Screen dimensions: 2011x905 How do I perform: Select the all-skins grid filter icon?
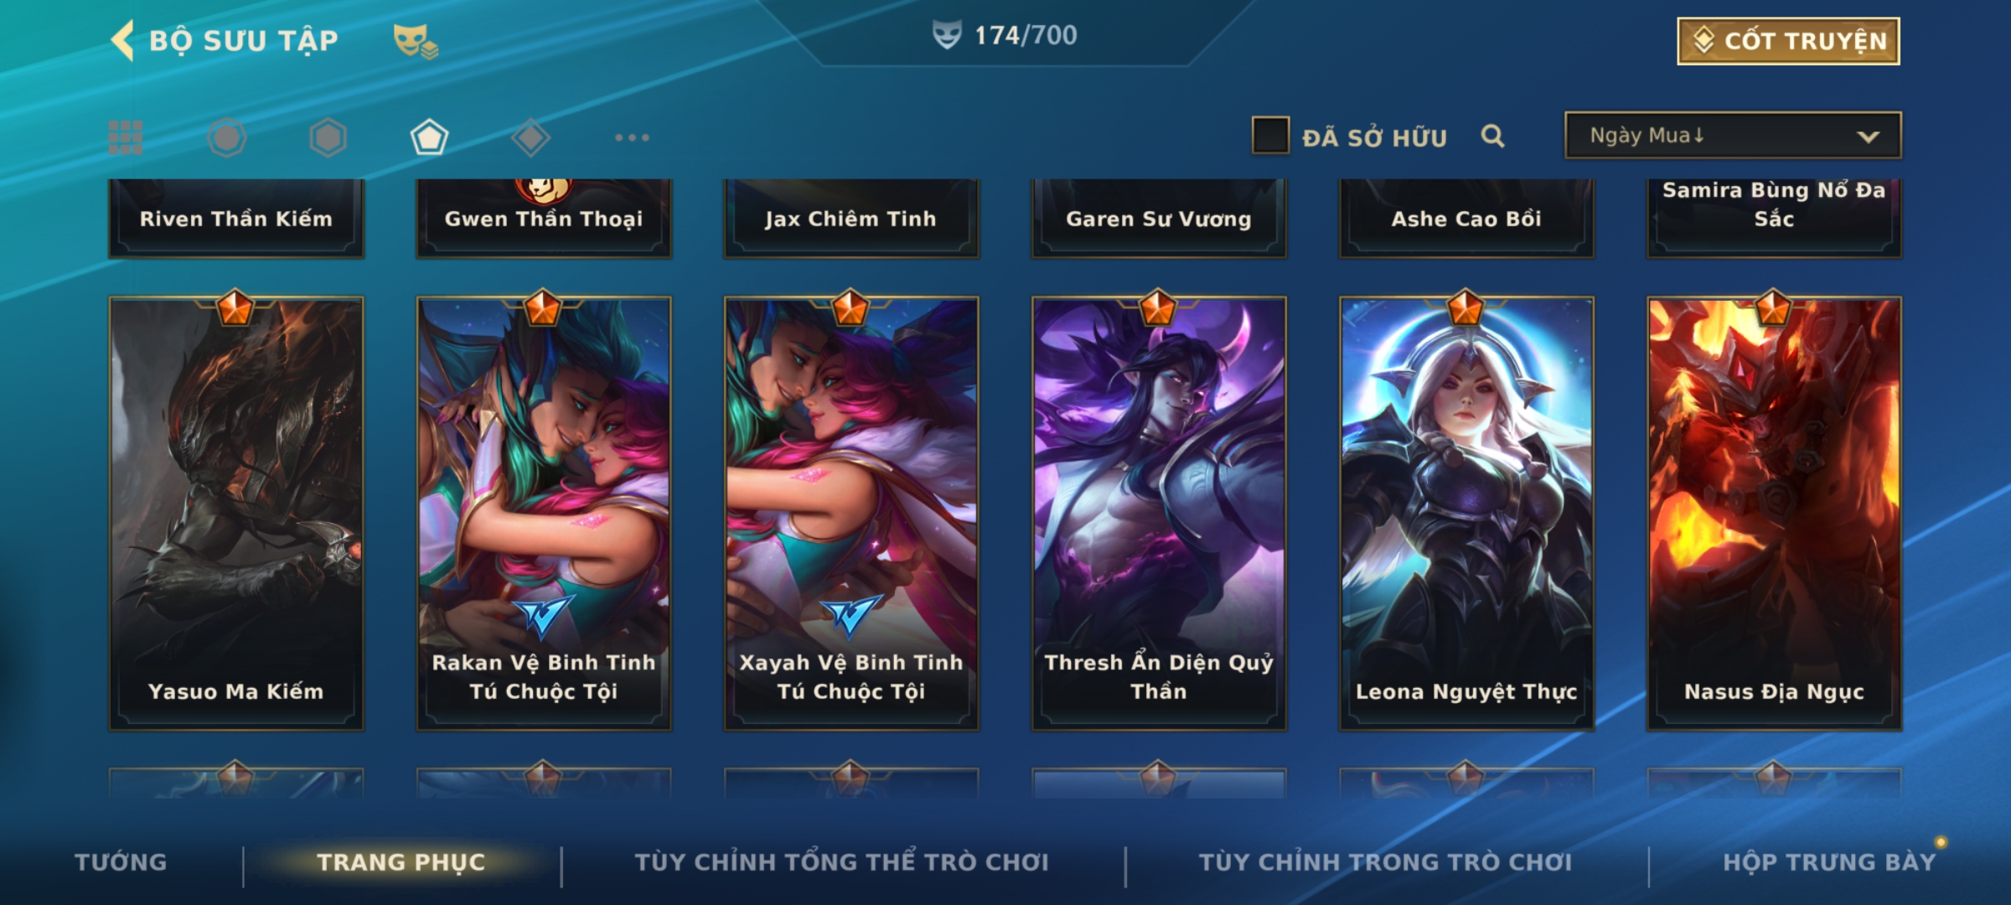coord(126,137)
